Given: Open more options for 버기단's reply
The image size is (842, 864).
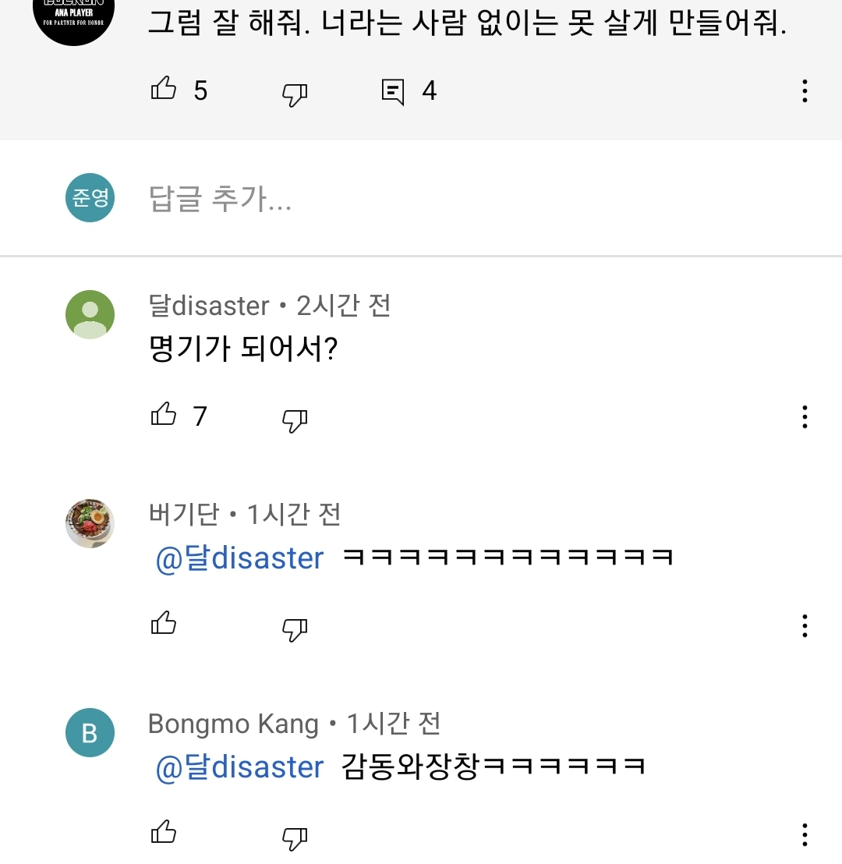Looking at the screenshot, I should tap(805, 625).
